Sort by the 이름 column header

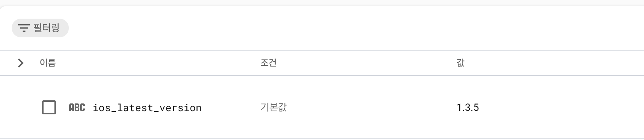coord(47,63)
